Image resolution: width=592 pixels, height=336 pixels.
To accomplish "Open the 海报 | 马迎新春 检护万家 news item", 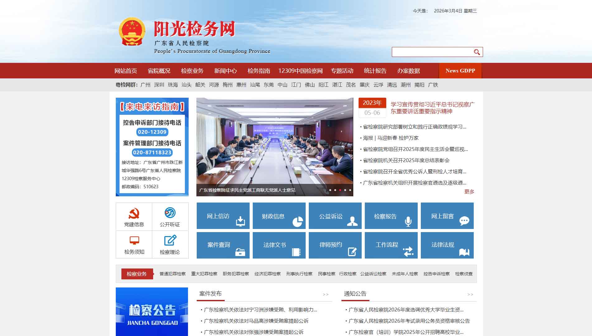I will click(x=391, y=138).
